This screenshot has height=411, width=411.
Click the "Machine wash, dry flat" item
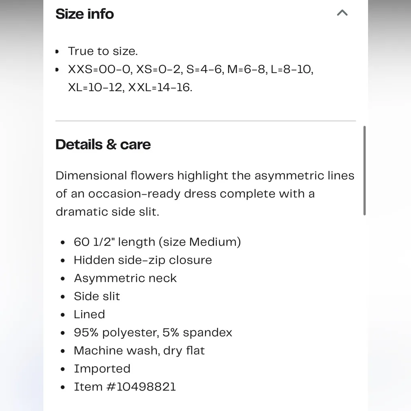tap(139, 350)
